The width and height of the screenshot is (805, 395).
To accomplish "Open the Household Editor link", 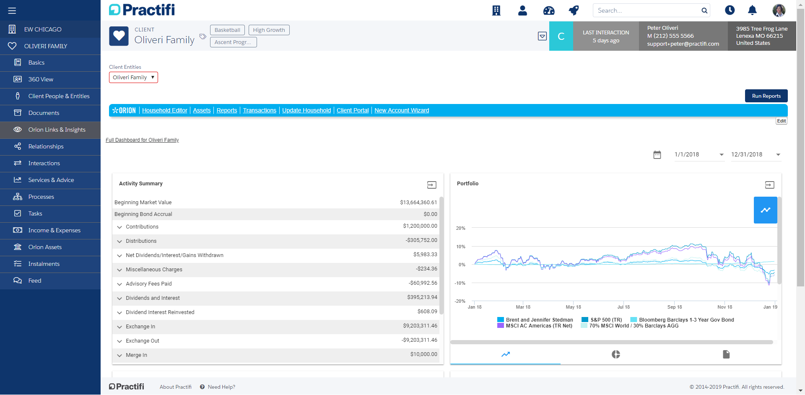I will click(x=164, y=110).
